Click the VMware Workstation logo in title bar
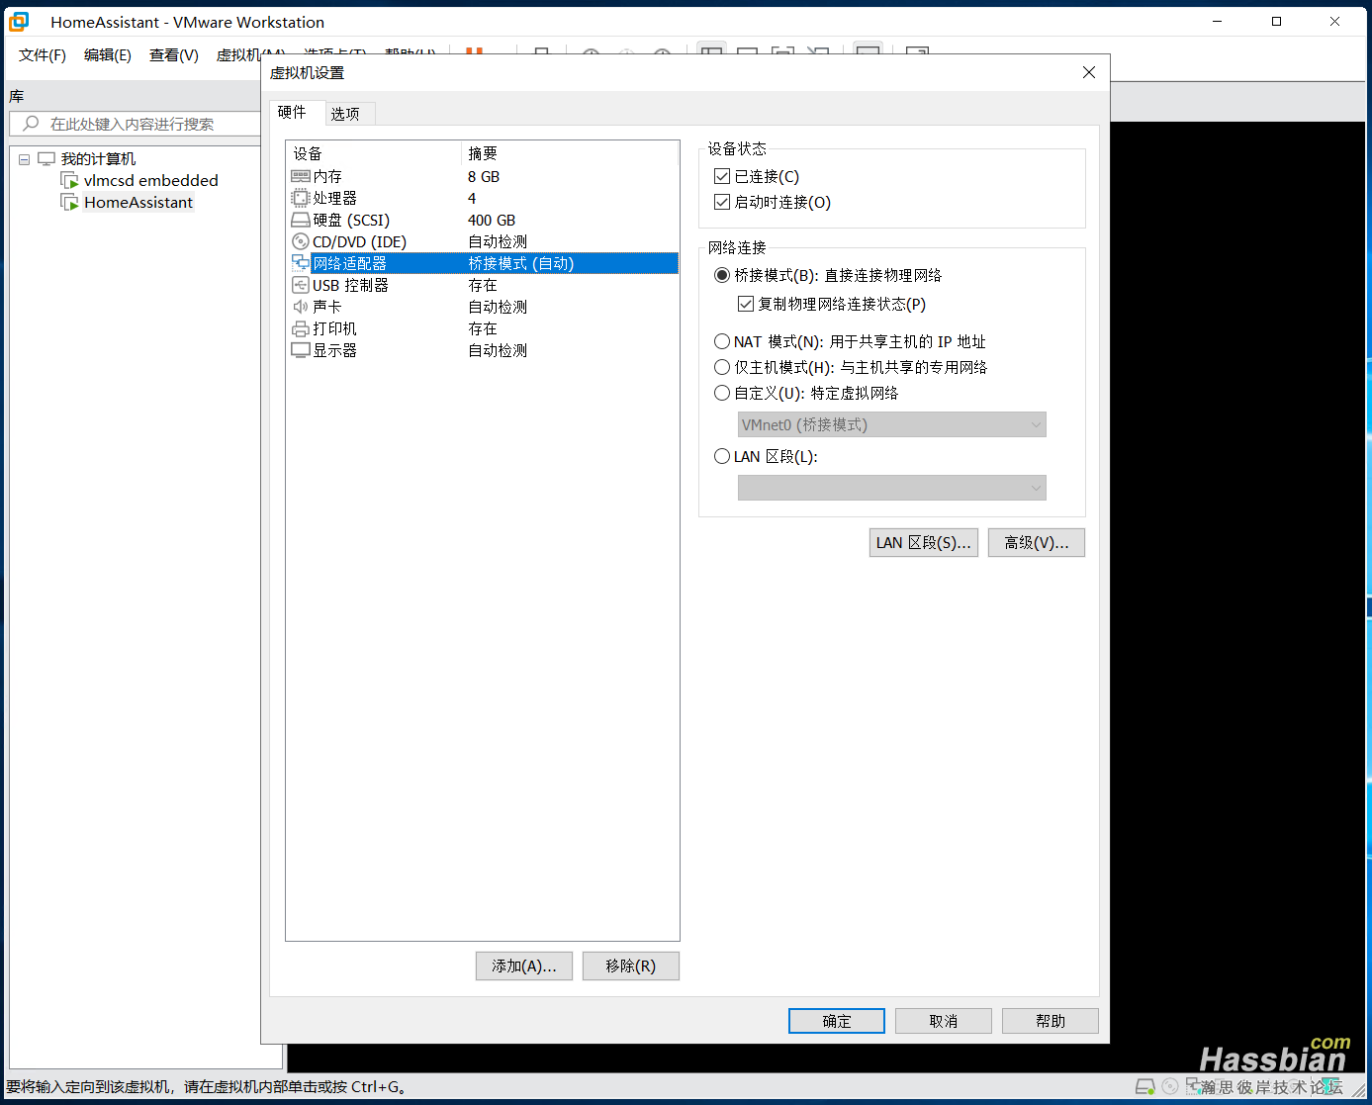This screenshot has height=1105, width=1372. [19, 22]
